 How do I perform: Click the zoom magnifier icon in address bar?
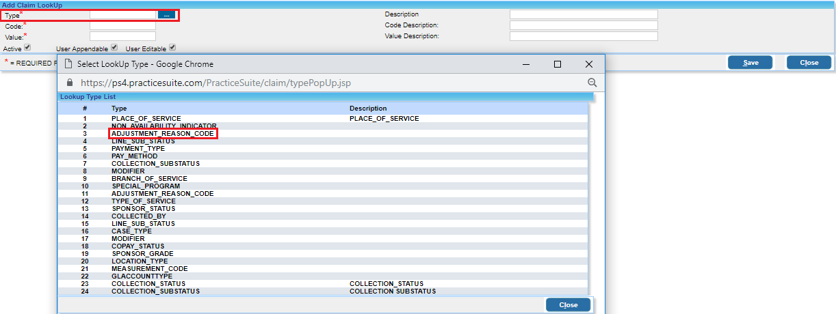[x=592, y=83]
